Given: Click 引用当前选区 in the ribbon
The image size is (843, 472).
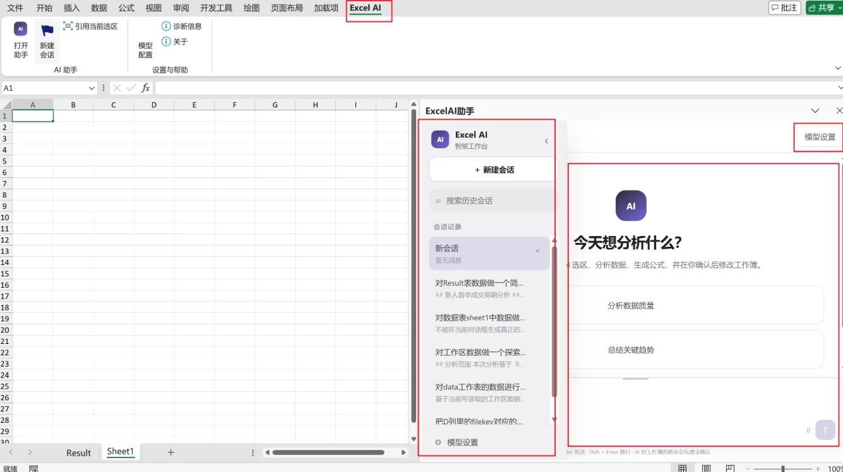Looking at the screenshot, I should tap(90, 27).
